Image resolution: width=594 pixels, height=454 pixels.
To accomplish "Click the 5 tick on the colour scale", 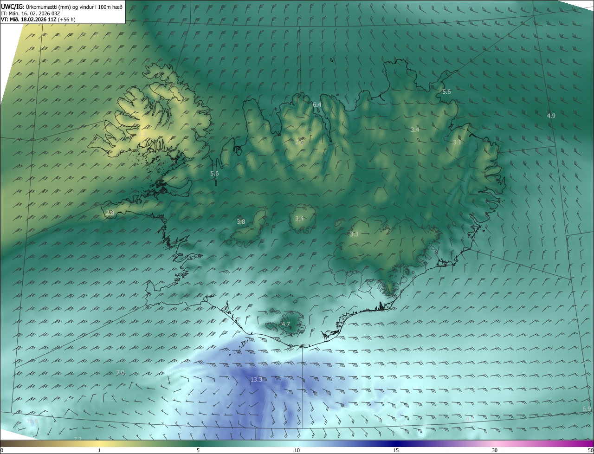I will point(198,450).
